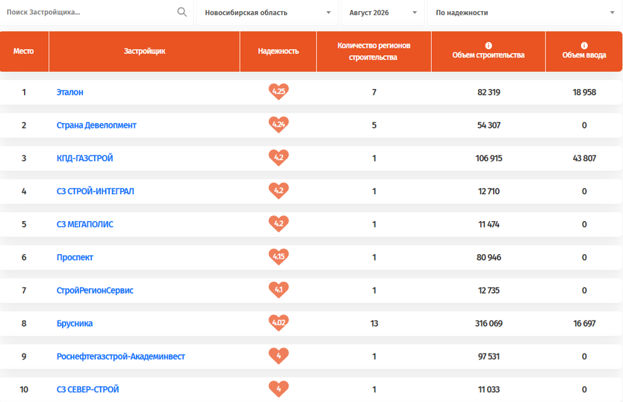Click construction volume value 316 069
This screenshot has height=402, width=623.
tap(489, 323)
